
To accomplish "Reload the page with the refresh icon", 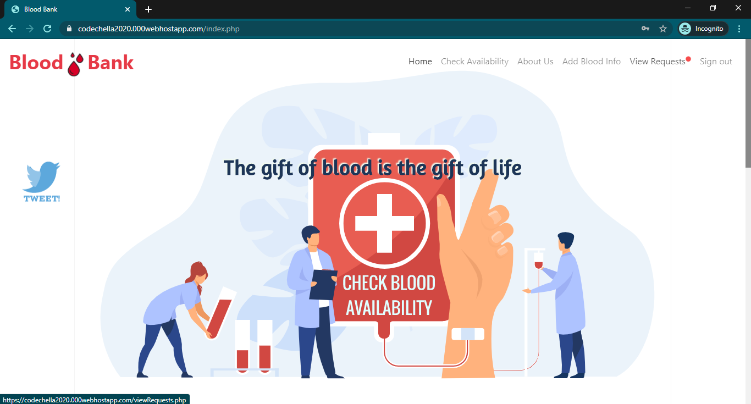I will 47,29.
